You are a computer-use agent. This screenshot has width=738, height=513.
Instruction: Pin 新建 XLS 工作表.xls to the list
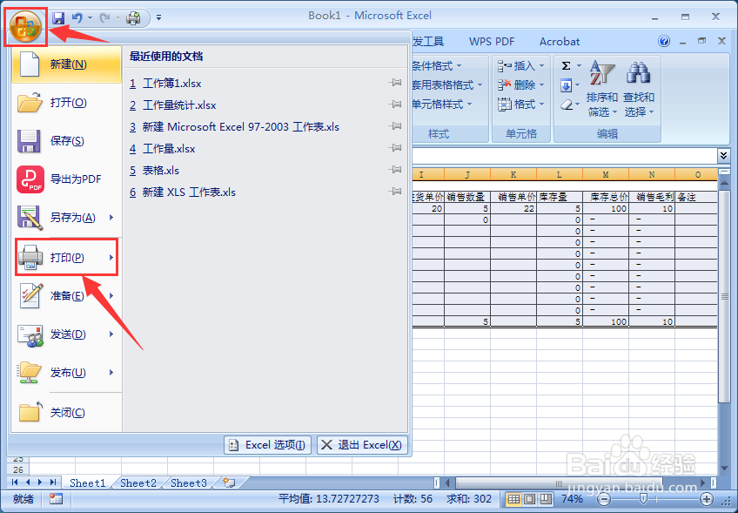pos(395,192)
